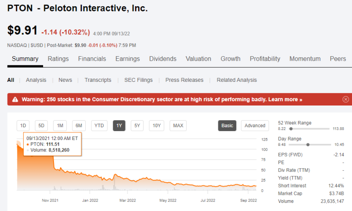Open the Summary tab
The image size is (352, 211).
(25, 59)
